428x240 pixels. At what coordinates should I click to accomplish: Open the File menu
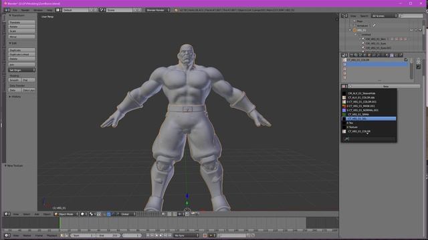click(15, 10)
